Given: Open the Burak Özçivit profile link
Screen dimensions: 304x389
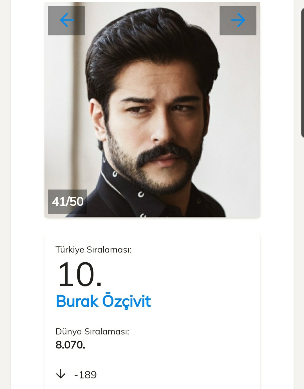Looking at the screenshot, I should [x=103, y=301].
